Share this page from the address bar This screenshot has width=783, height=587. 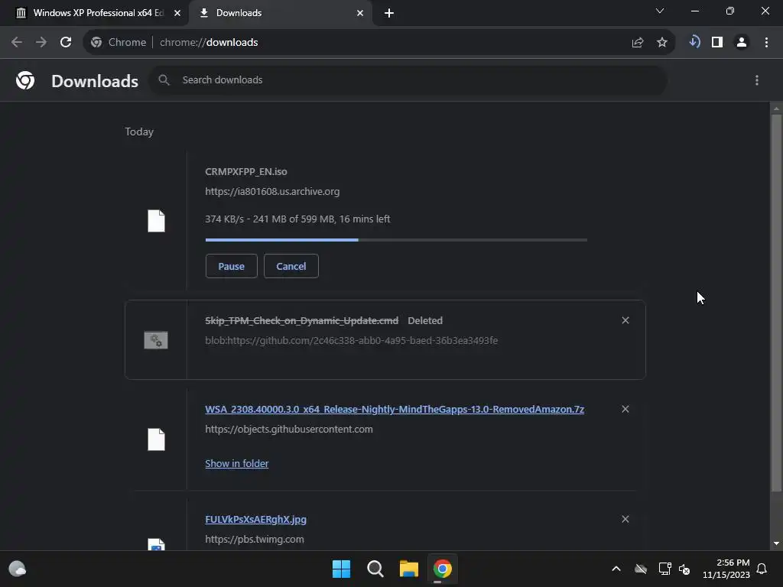pyautogui.click(x=637, y=43)
